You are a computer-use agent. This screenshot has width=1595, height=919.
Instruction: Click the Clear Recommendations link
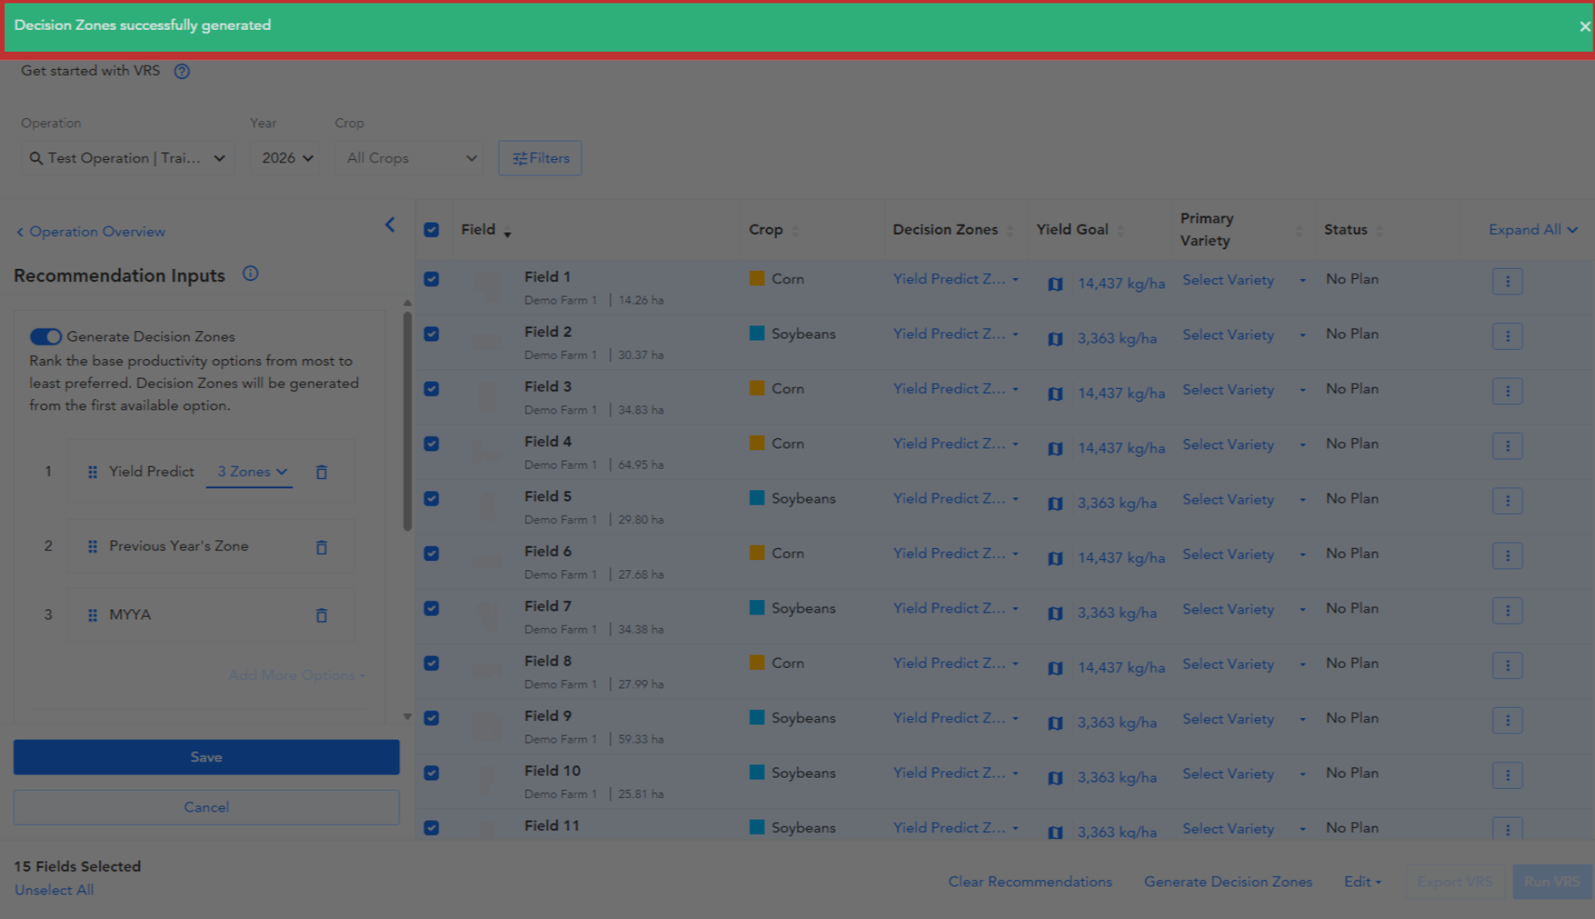click(1030, 882)
